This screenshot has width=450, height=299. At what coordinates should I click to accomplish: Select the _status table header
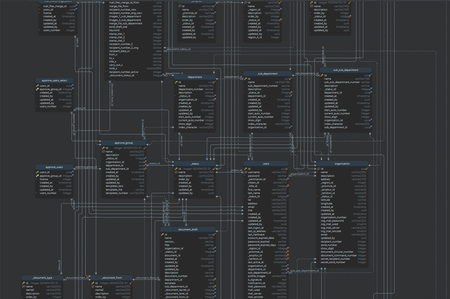(195, 164)
